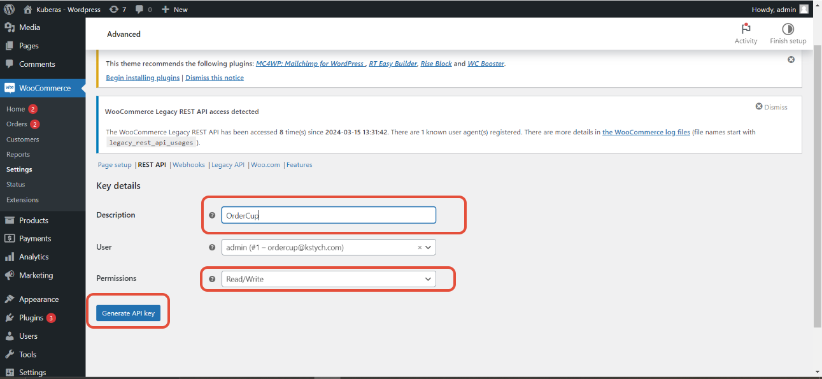This screenshot has width=822, height=379.
Task: Open the WooCommerce sidebar menu
Action: pos(43,88)
